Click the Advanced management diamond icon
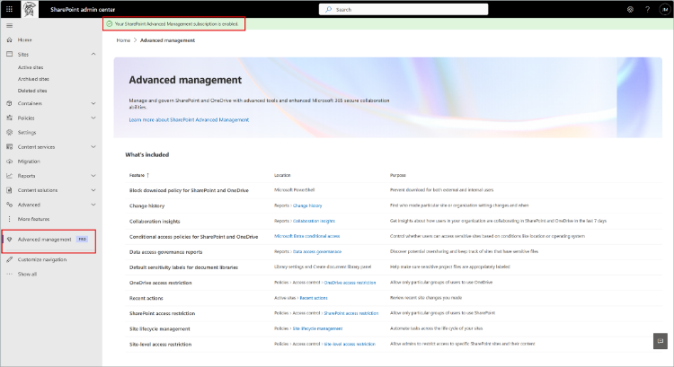Screen dimensions: 674x367 [x=10, y=239]
